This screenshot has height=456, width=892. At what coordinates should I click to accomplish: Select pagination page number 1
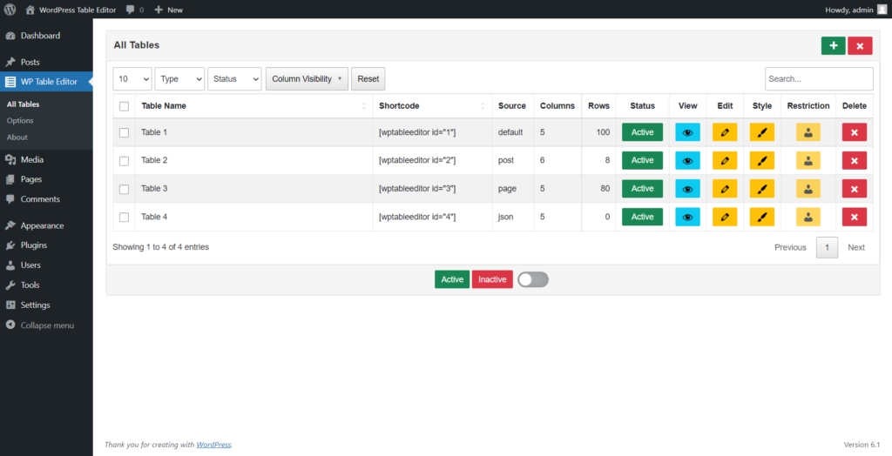coord(828,247)
